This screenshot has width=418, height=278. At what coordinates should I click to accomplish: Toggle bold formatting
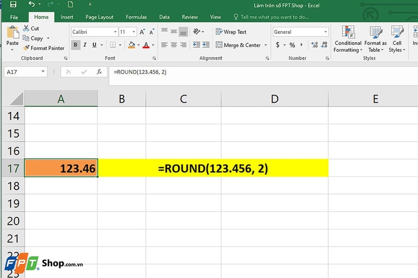coord(75,45)
